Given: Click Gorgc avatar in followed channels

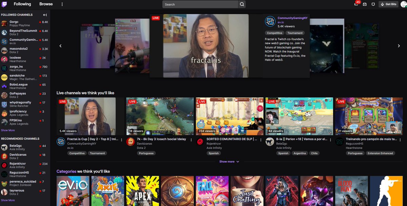Looking at the screenshot, I should click(x=4, y=23).
